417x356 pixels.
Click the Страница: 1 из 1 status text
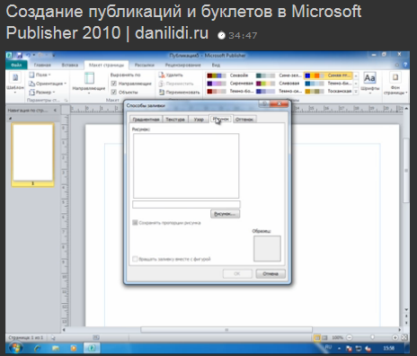[26, 338]
